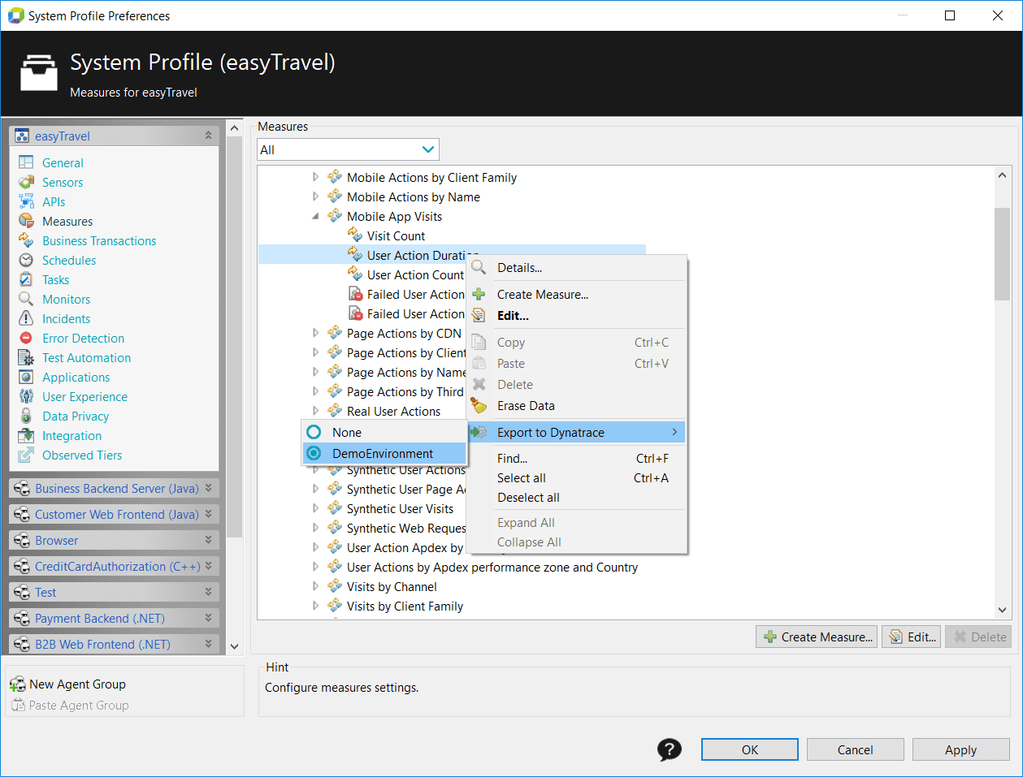Click the help question mark icon
Viewport: 1023px width, 777px height.
[670, 749]
